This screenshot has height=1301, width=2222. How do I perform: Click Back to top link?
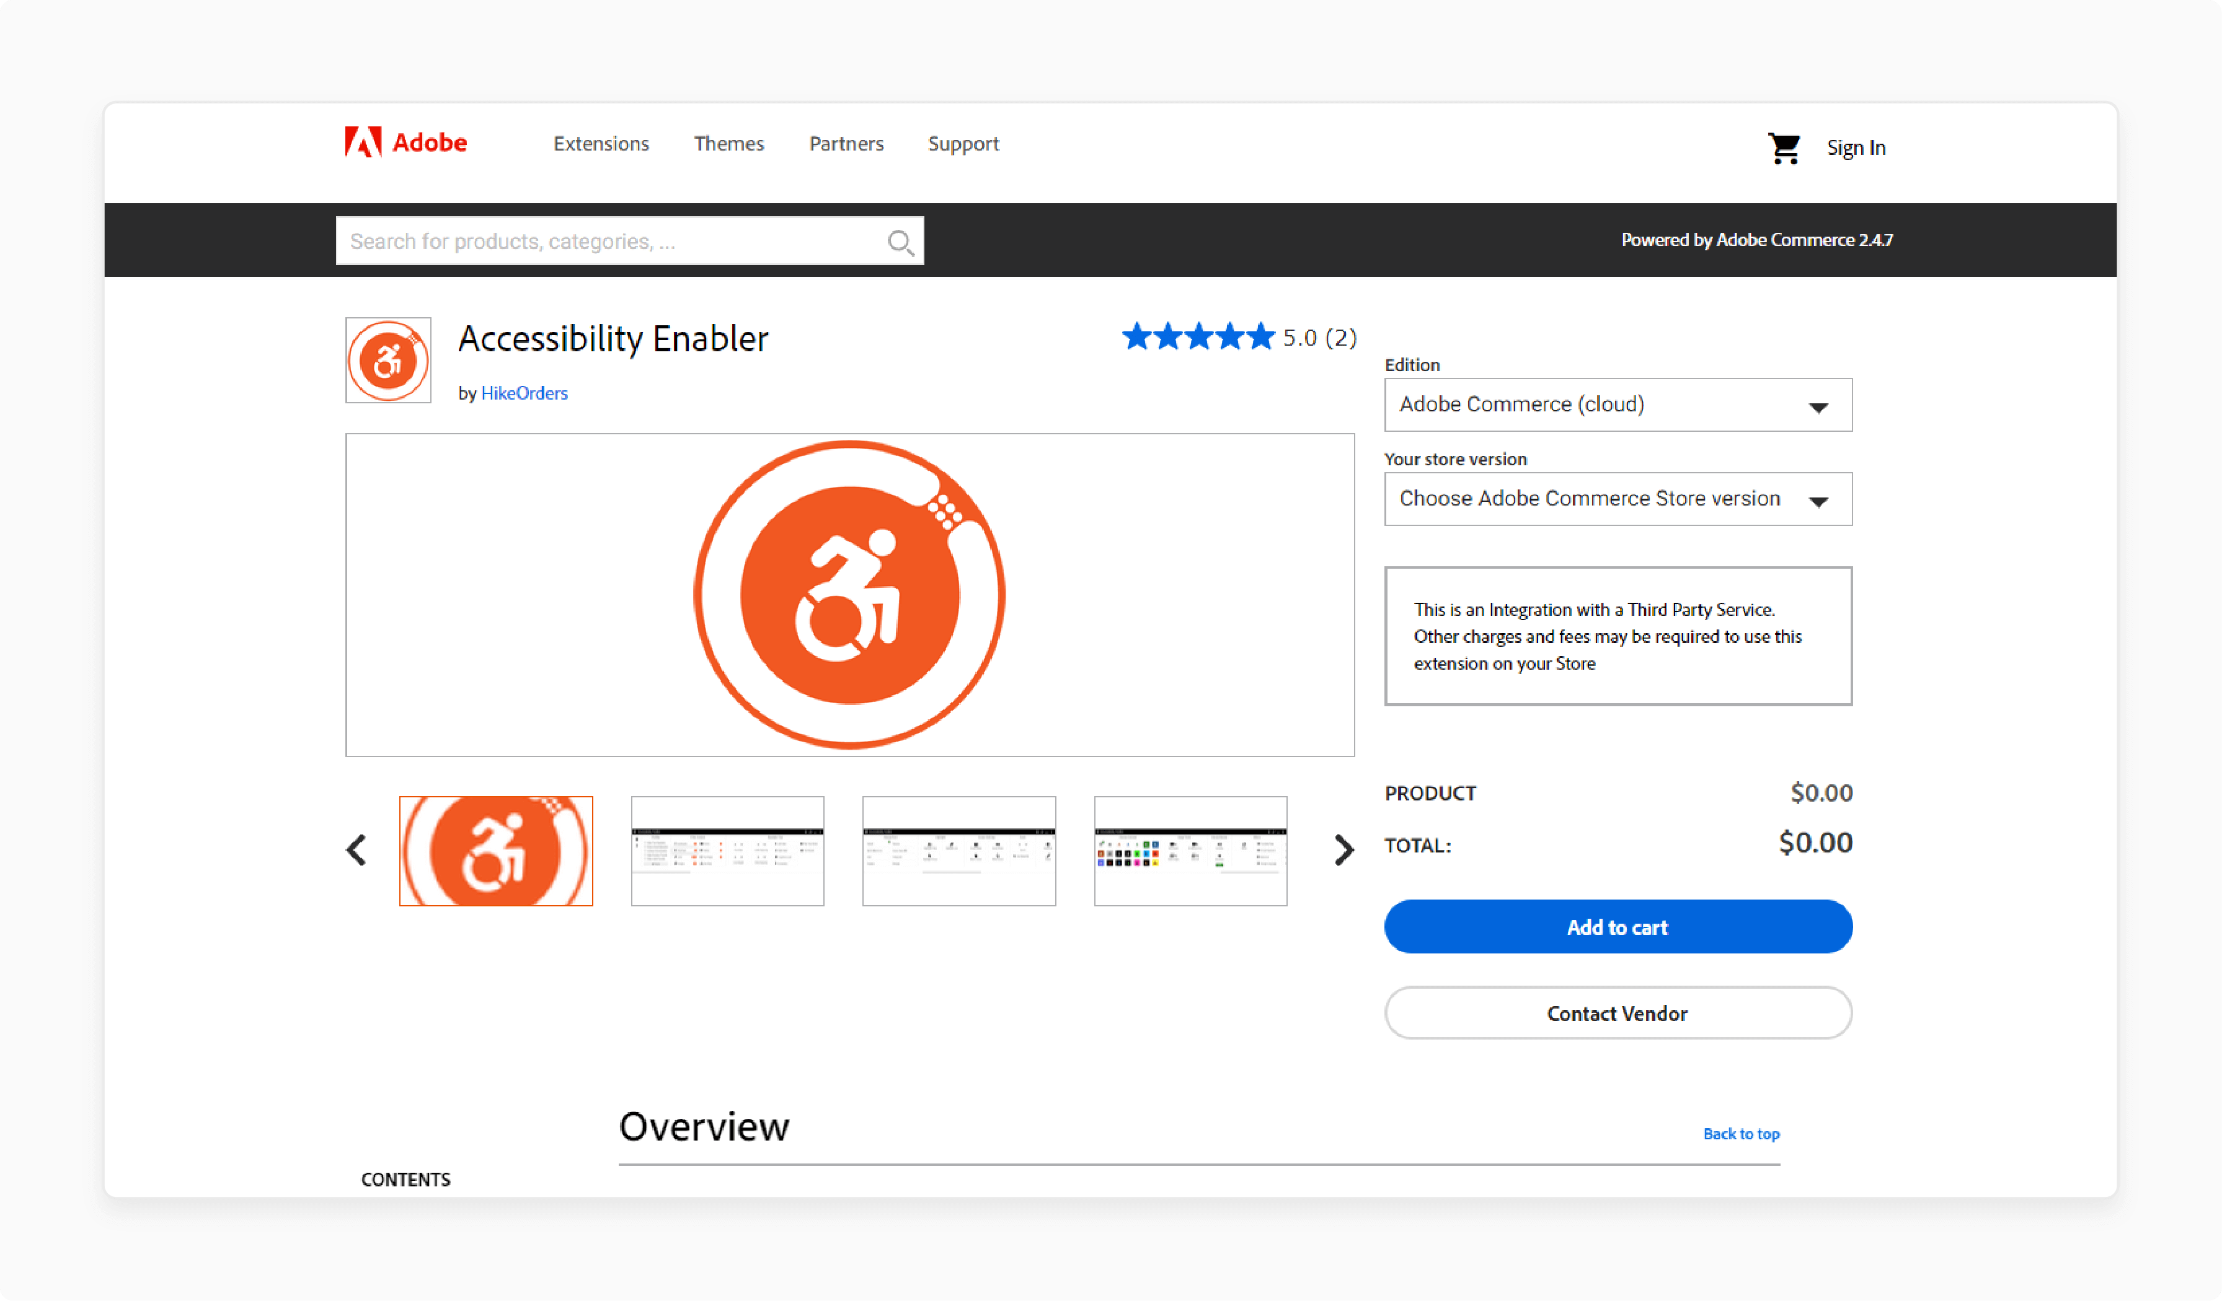[1740, 1134]
